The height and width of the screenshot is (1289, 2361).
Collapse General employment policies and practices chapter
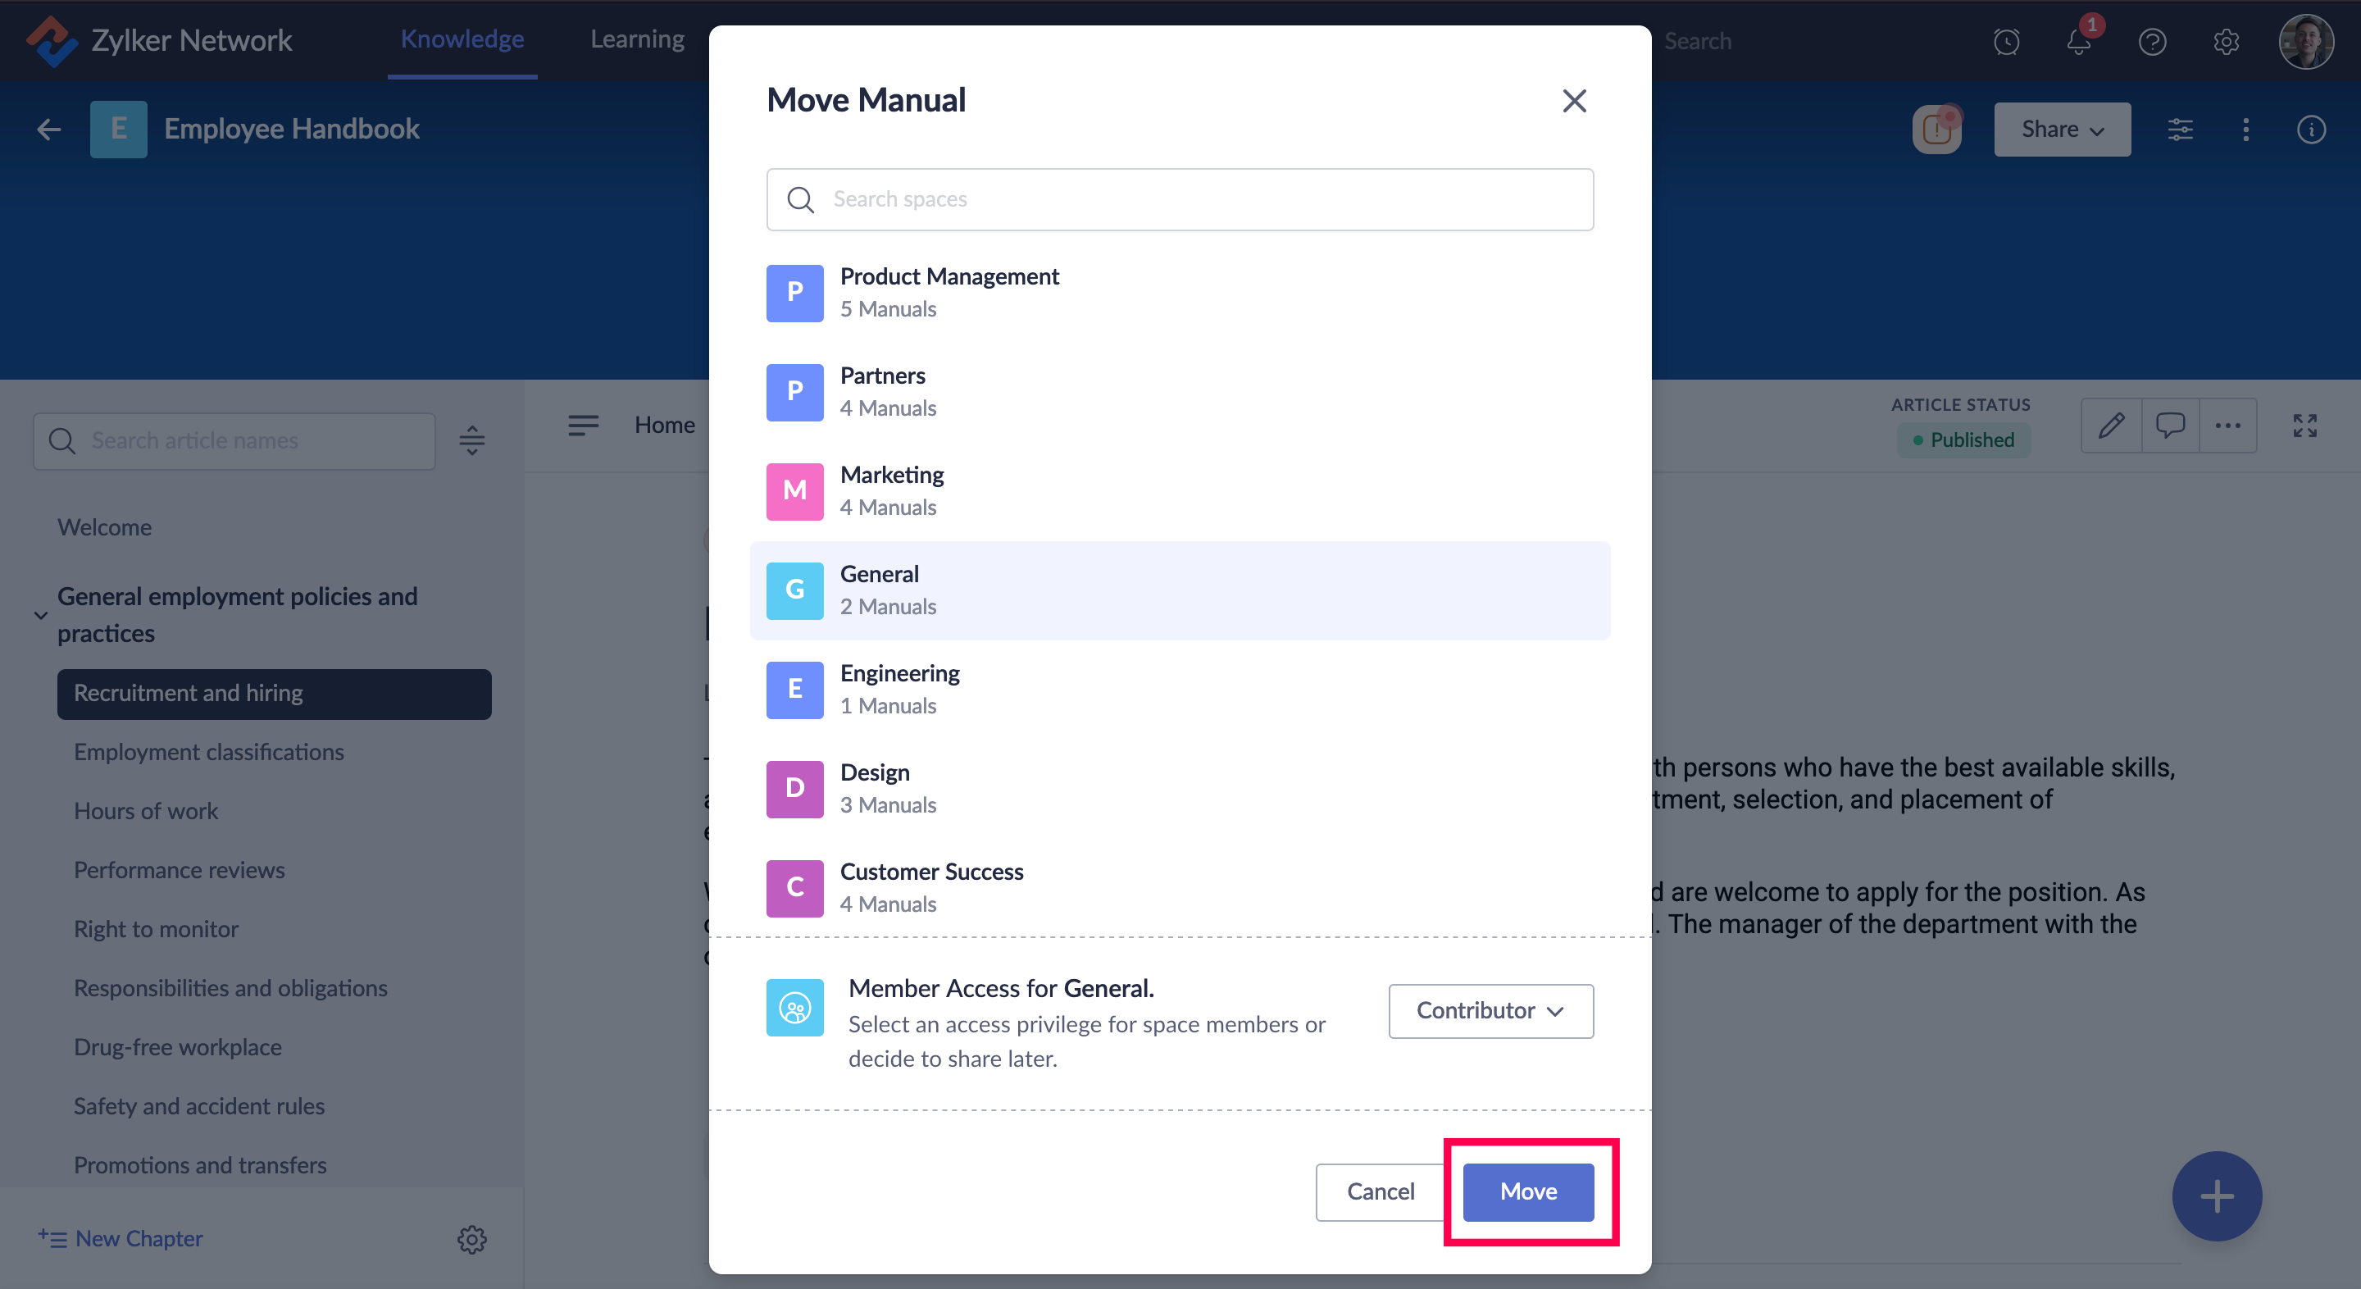[41, 615]
